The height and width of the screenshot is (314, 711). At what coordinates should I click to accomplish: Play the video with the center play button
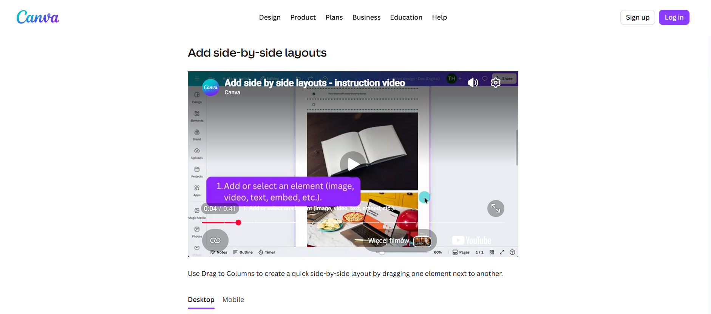(353, 164)
